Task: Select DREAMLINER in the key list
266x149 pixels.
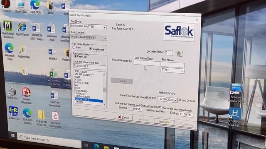Action: (x=83, y=96)
